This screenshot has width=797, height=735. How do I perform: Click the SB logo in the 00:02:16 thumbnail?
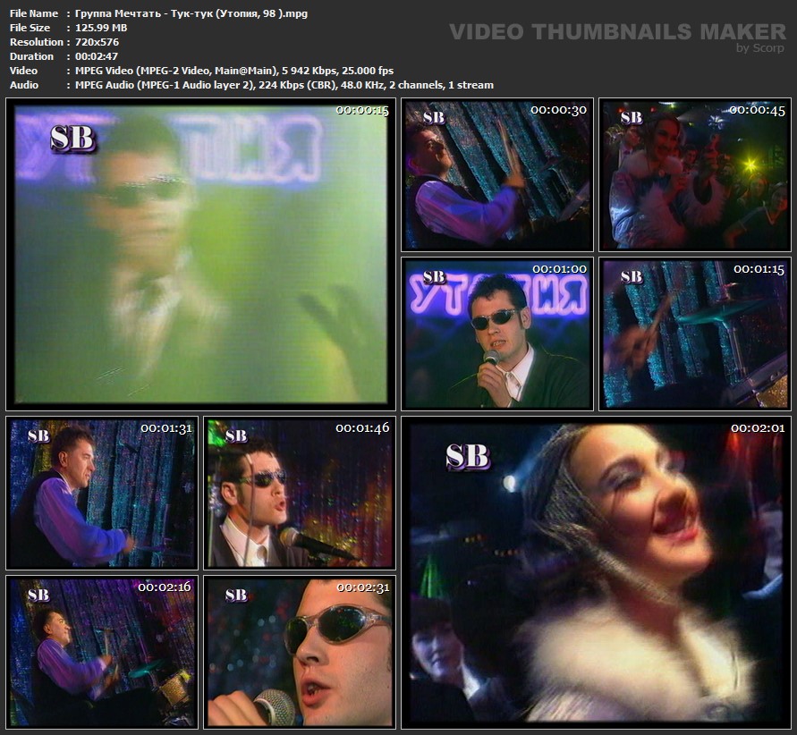(38, 596)
